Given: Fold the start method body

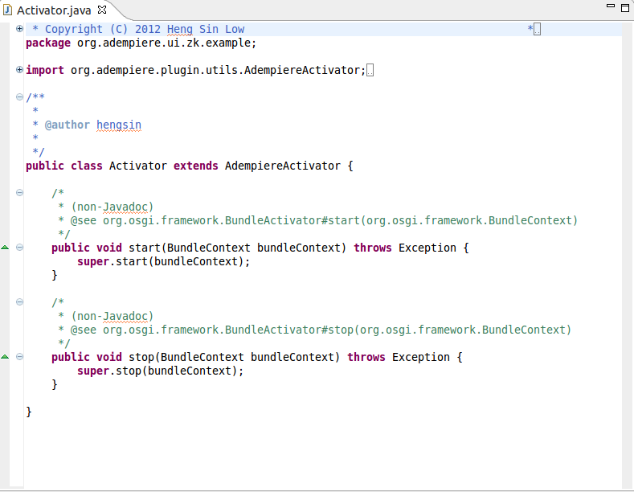Looking at the screenshot, I should (x=19, y=248).
